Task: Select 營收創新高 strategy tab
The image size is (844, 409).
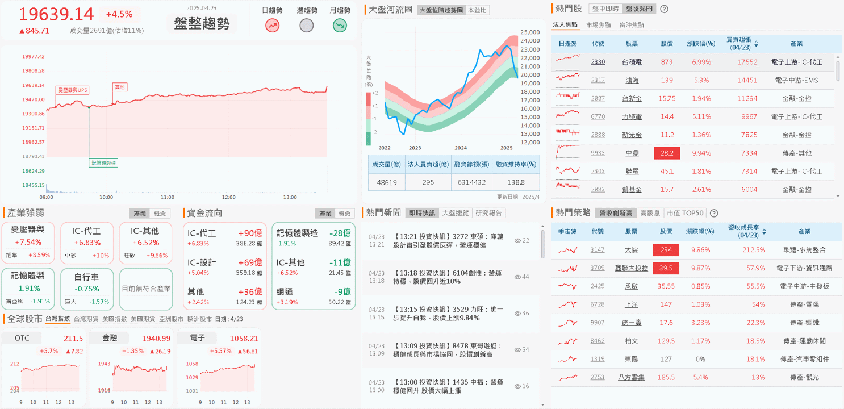Action: [616, 213]
